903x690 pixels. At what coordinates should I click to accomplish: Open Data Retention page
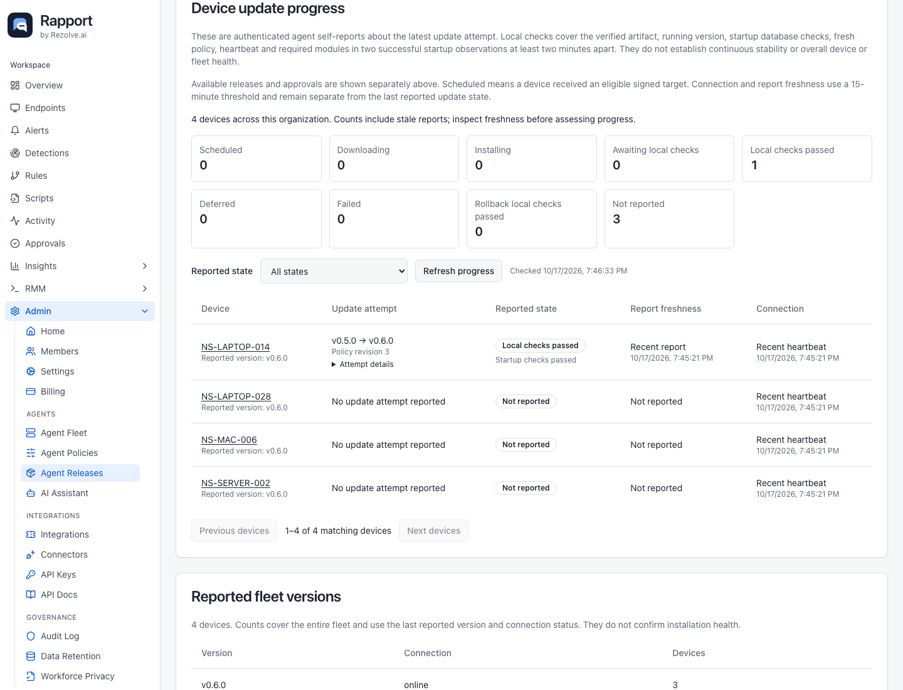[x=80, y=656]
